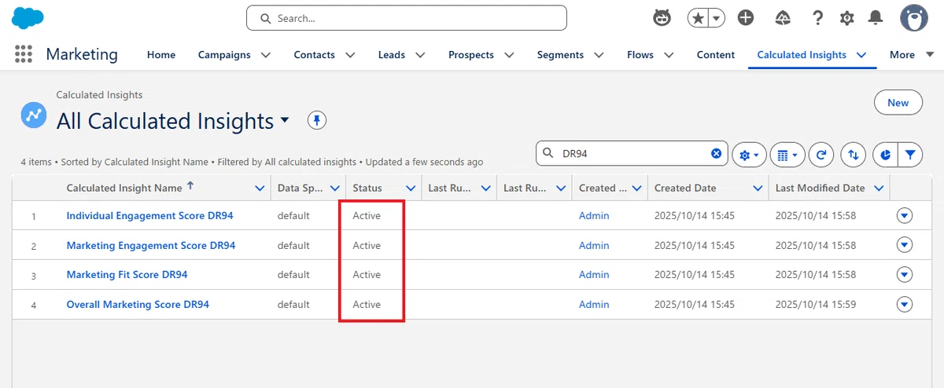Viewport: 944px width, 388px height.
Task: Open the Leads tab
Action: coord(392,55)
